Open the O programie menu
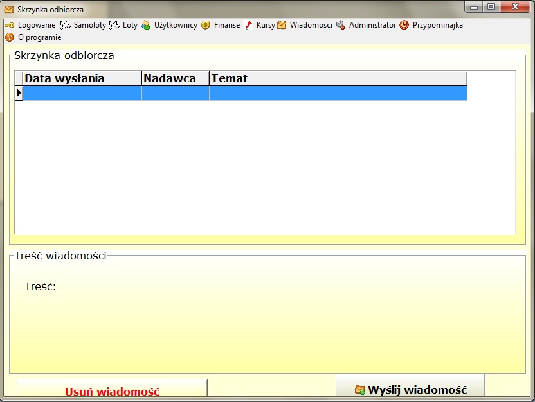 click(x=40, y=37)
